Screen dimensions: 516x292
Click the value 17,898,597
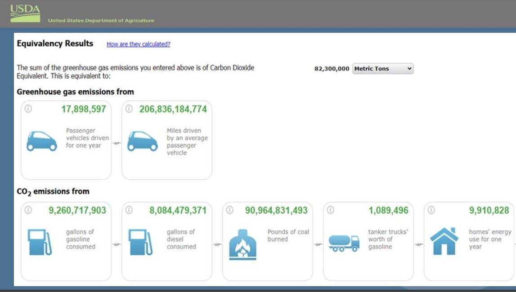(x=84, y=109)
